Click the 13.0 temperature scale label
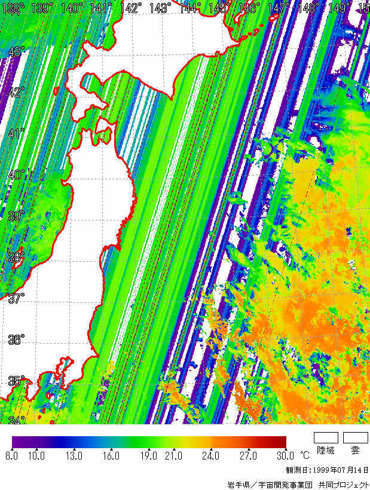Viewport: 370px width, 490px height. (x=74, y=456)
